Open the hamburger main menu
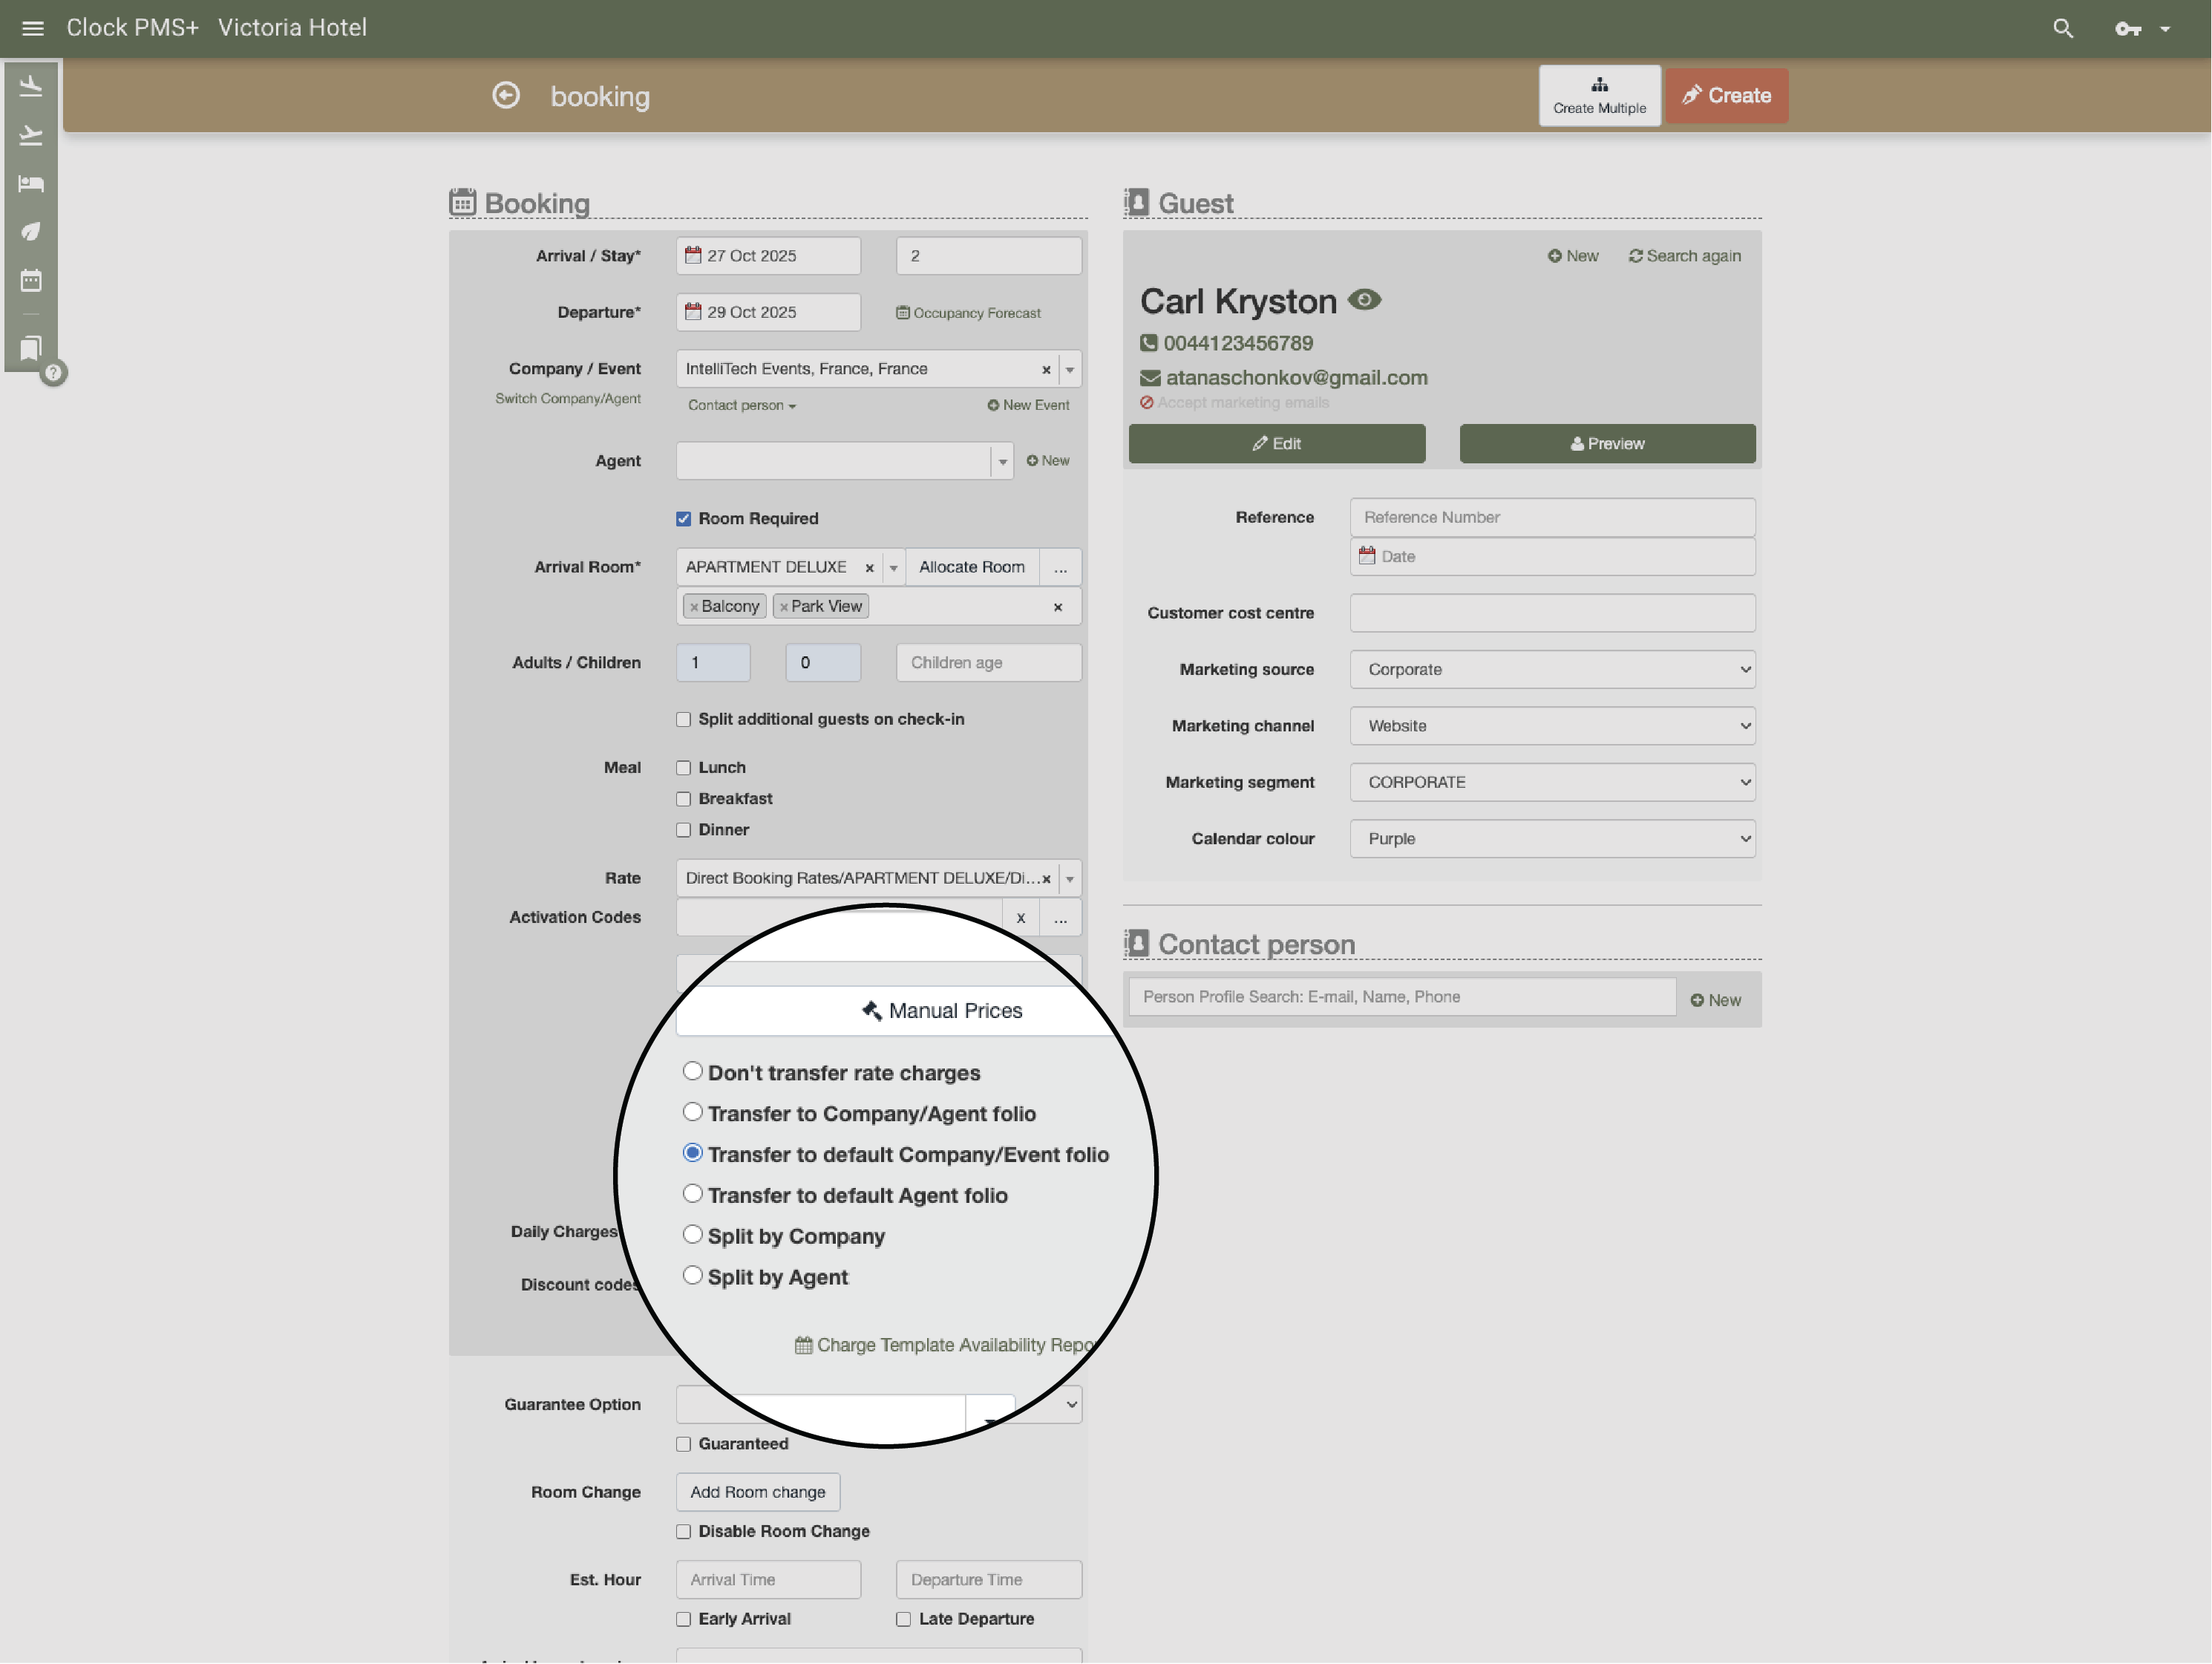Image resolution: width=2212 pixels, height=1664 pixels. [32, 28]
